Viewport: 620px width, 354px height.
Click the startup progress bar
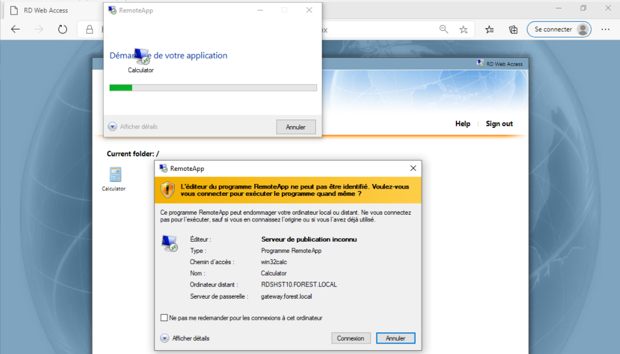[213, 87]
